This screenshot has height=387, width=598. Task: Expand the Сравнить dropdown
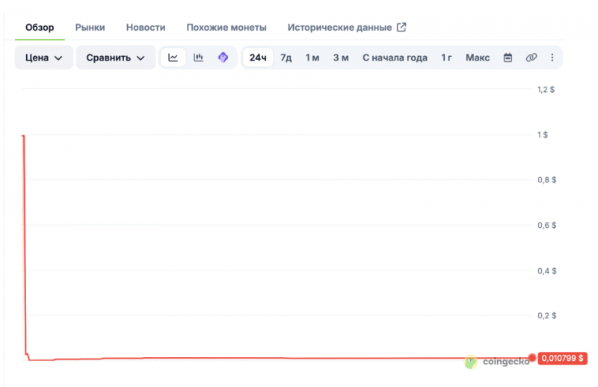(116, 58)
